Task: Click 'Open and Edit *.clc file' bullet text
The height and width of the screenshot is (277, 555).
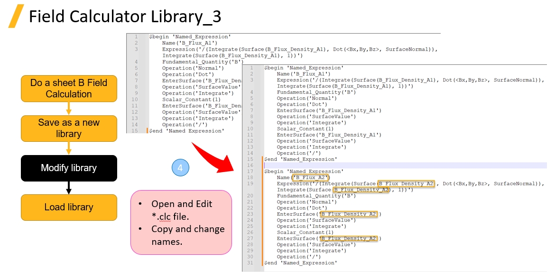Action: click(182, 210)
